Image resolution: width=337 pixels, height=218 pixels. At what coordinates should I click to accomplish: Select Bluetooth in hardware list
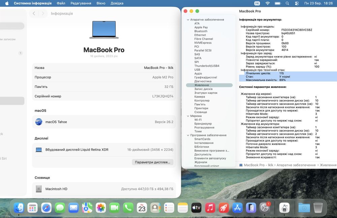pyautogui.click(x=201, y=31)
